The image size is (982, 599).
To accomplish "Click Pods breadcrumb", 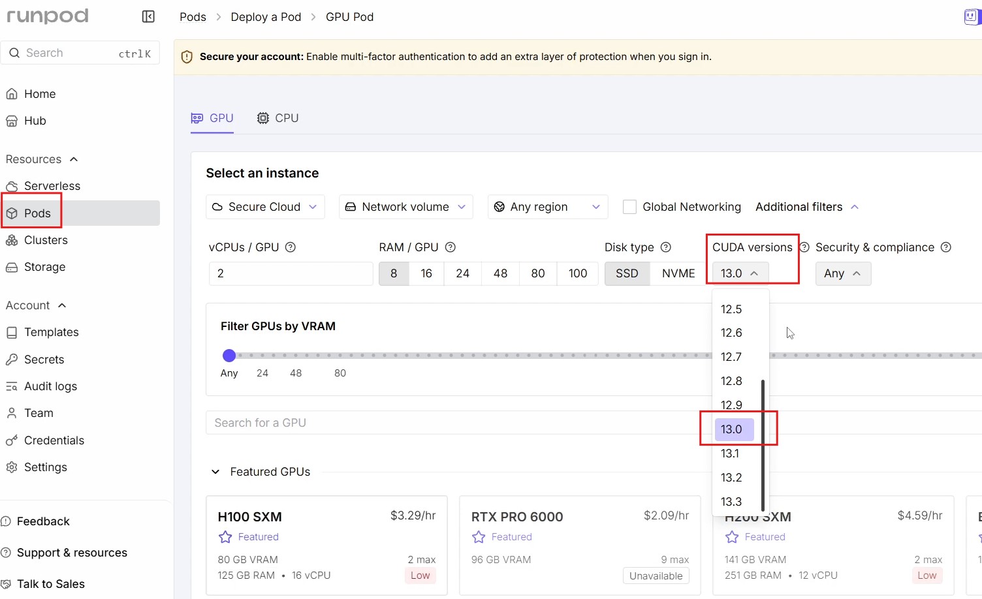I will click(x=193, y=17).
